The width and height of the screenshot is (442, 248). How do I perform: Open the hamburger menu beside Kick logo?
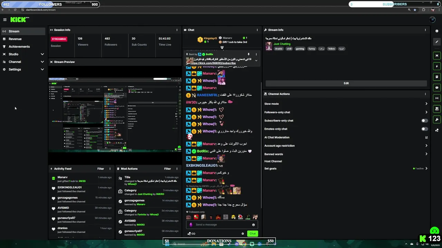(x=5, y=20)
